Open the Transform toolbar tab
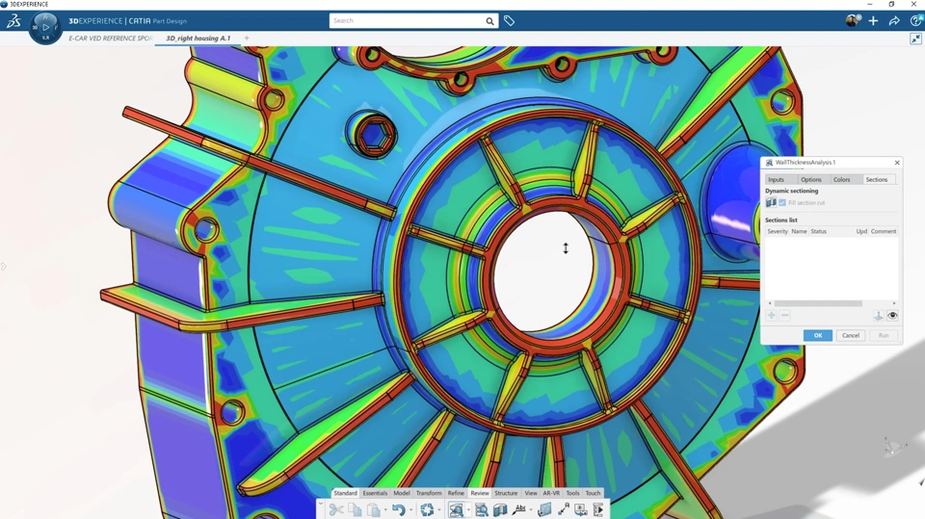925x519 pixels. [x=429, y=493]
